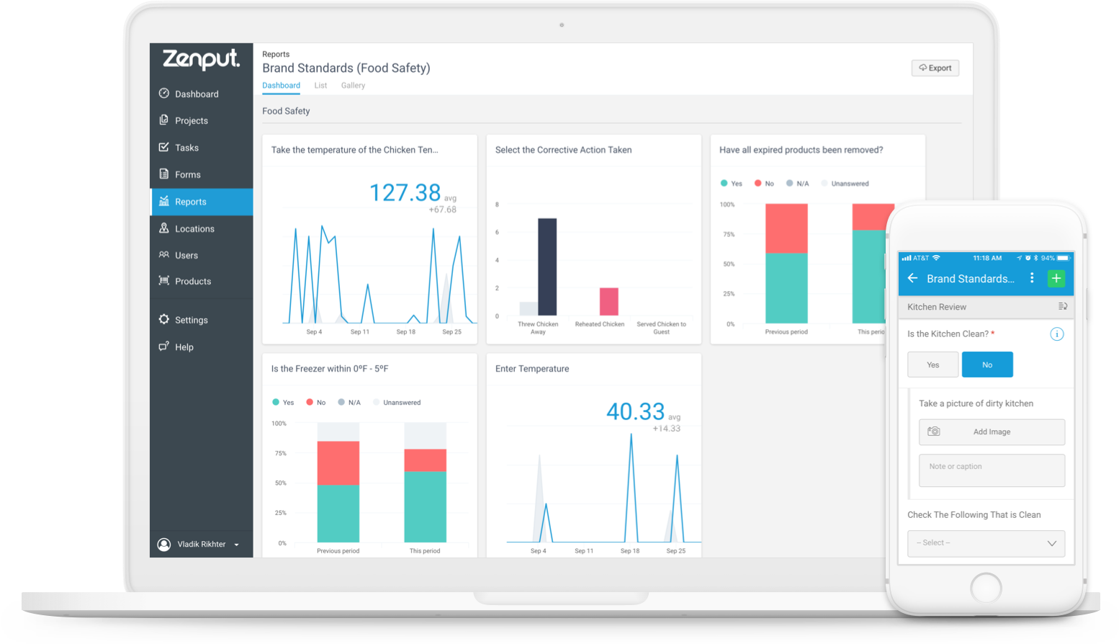
Task: Click the Dashboard gauge icon in sidebar
Action: tap(164, 94)
